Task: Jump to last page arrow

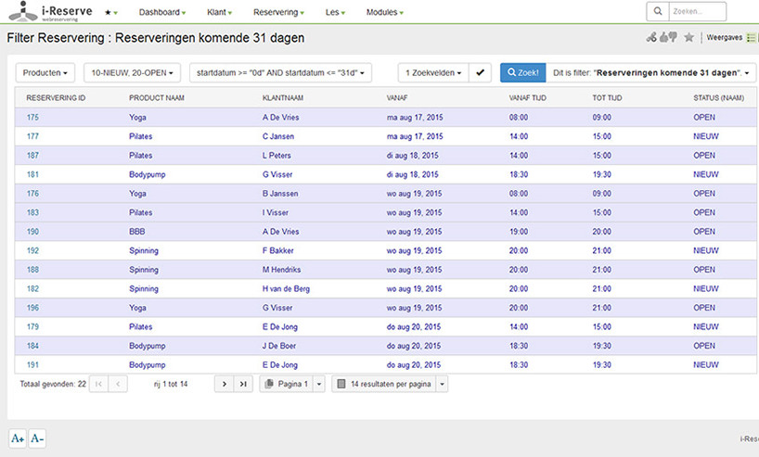Action: (x=242, y=384)
